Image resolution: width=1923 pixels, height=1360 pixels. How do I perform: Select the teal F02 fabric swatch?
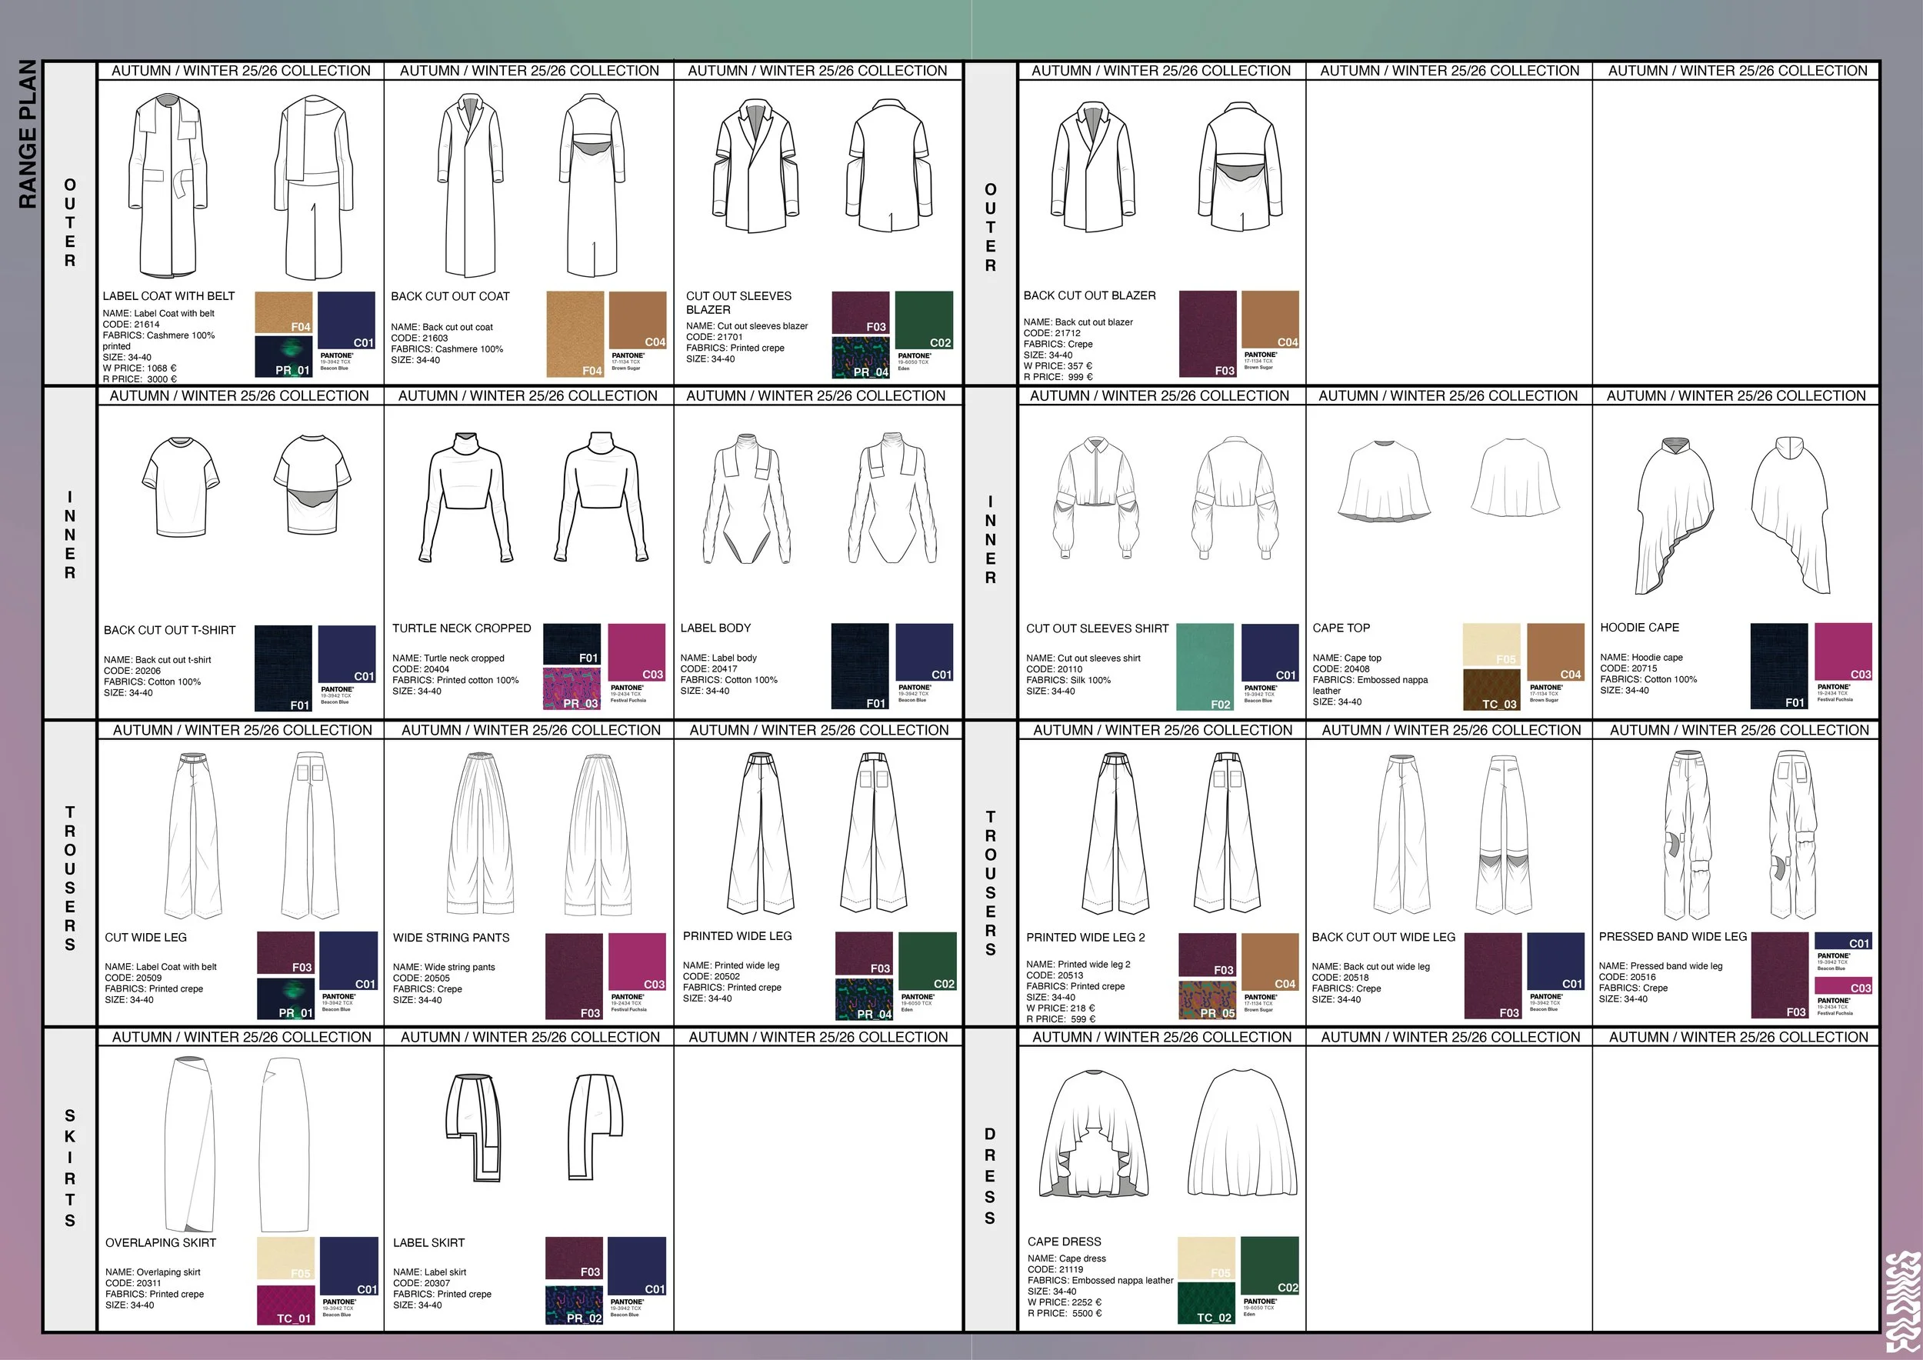pos(1205,667)
